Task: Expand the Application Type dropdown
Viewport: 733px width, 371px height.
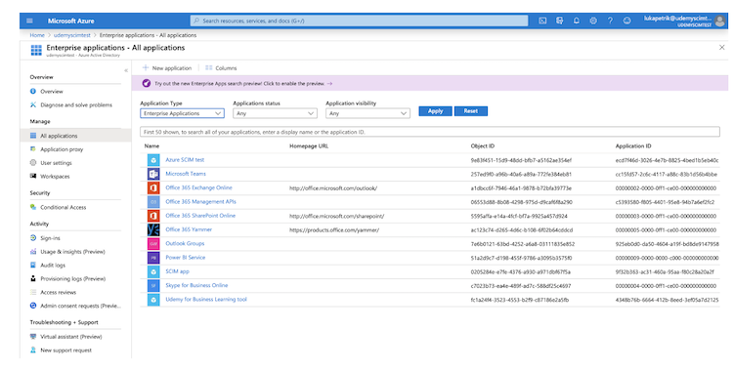Action: 183,113
